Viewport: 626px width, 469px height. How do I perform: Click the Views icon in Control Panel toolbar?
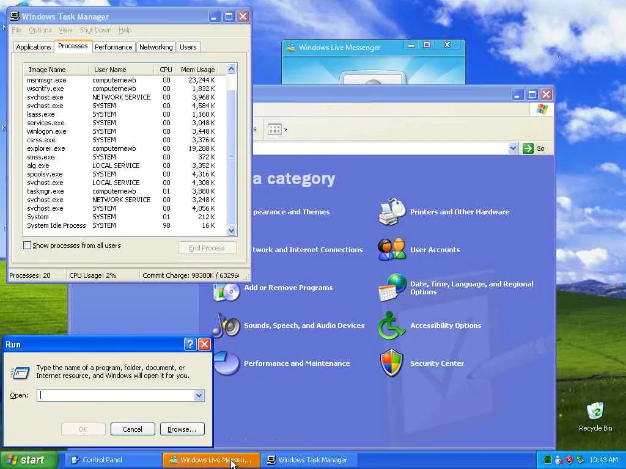(x=274, y=129)
